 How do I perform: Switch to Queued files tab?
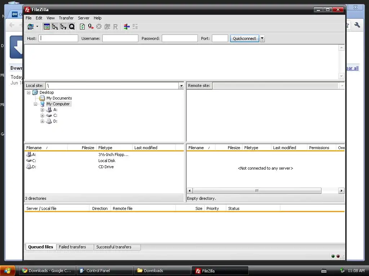pyautogui.click(x=40, y=247)
